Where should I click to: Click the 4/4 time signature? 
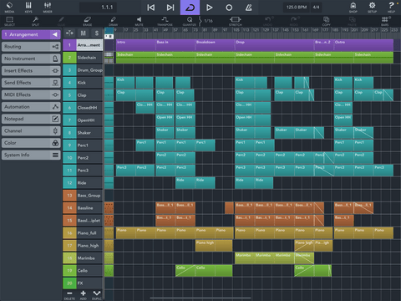point(316,8)
